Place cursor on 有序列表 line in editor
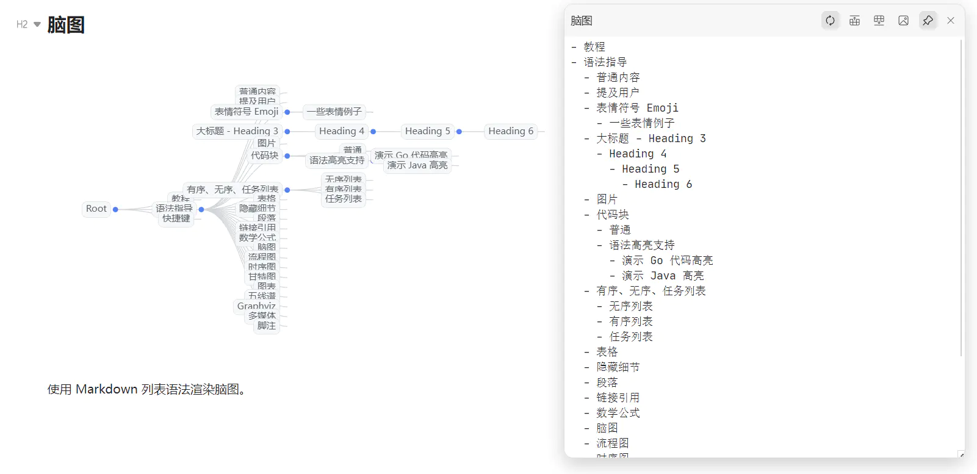This screenshot has width=977, height=474. pos(631,321)
